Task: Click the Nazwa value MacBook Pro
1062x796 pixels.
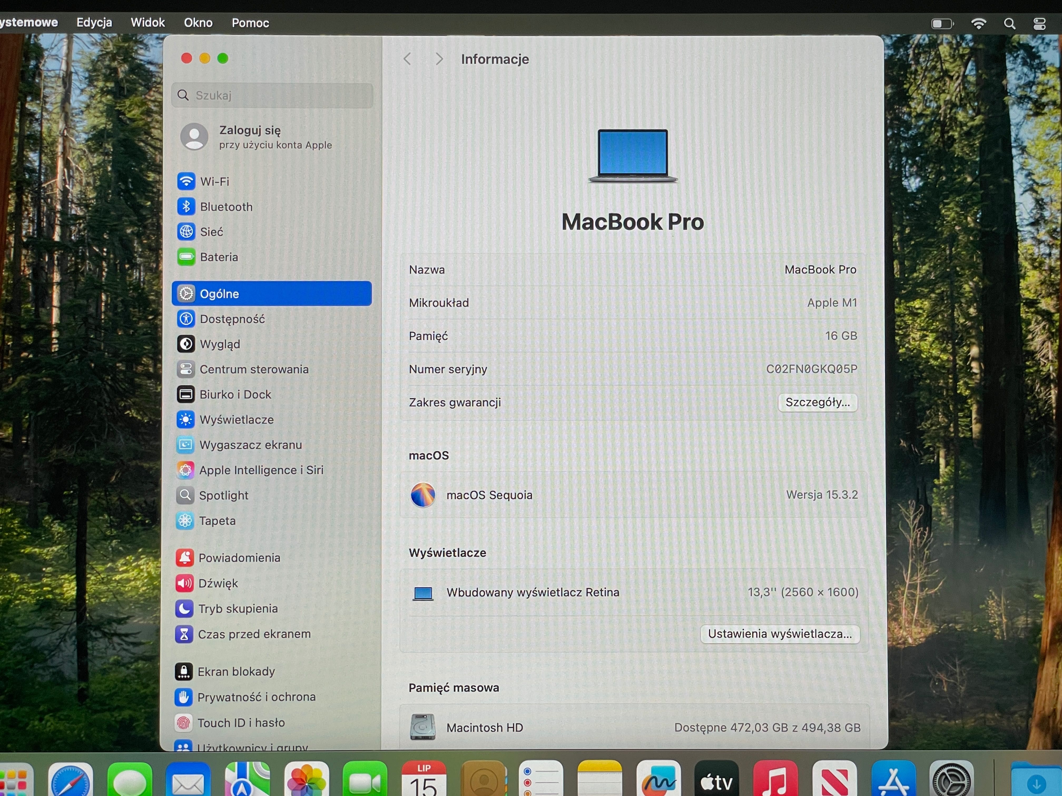Action: tap(820, 270)
